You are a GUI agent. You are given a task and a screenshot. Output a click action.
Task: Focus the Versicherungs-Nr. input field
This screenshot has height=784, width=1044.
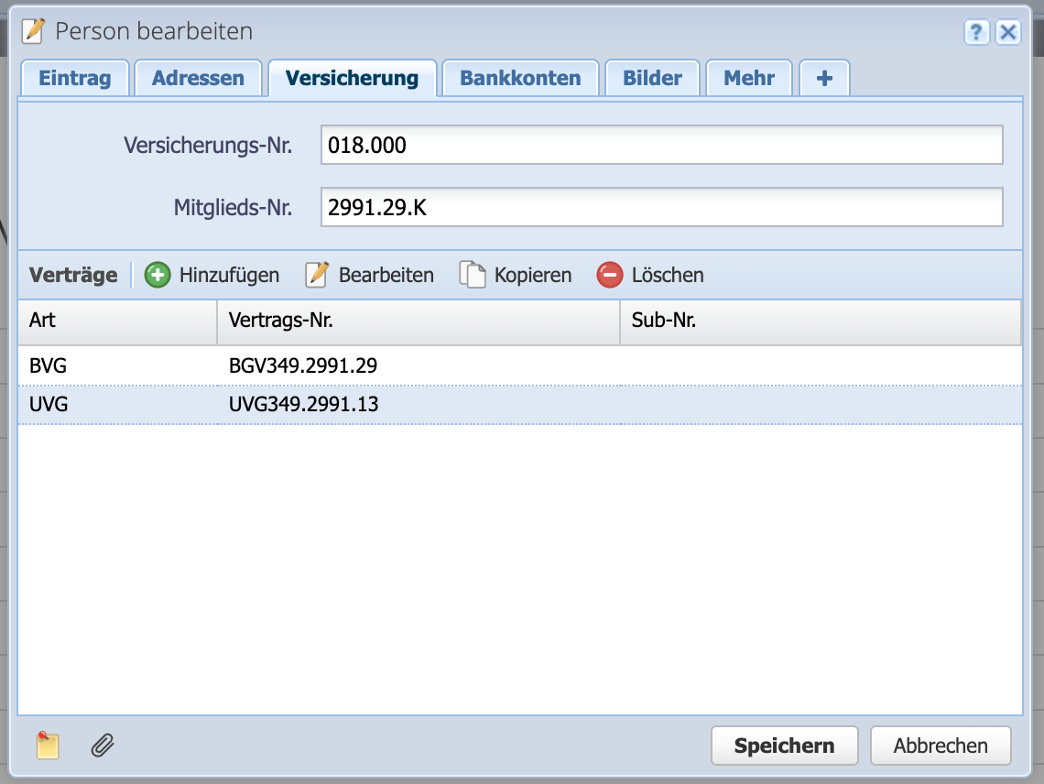point(661,145)
